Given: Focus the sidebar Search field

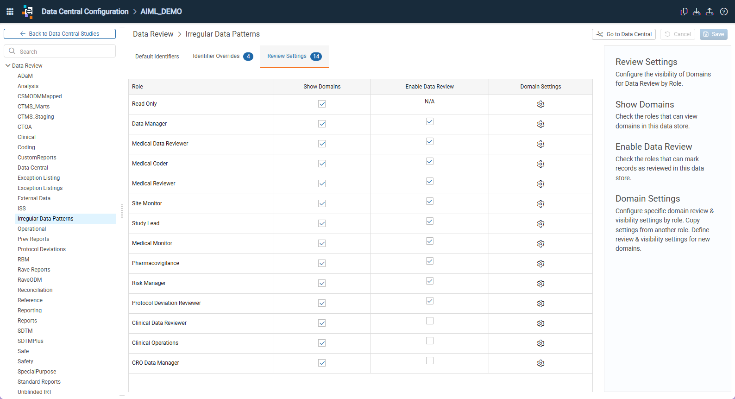Looking at the screenshot, I should tap(60, 51).
